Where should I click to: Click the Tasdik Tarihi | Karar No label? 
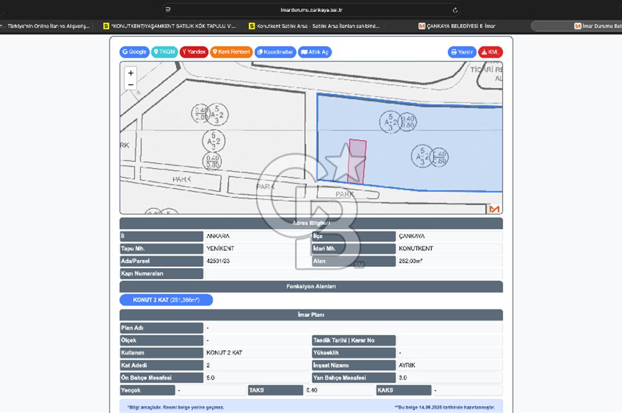(x=353, y=340)
